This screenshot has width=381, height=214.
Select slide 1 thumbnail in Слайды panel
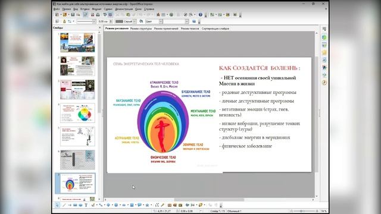tap(77, 43)
